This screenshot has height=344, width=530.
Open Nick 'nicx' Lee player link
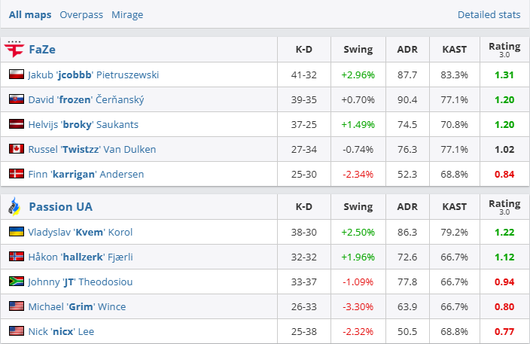point(61,331)
